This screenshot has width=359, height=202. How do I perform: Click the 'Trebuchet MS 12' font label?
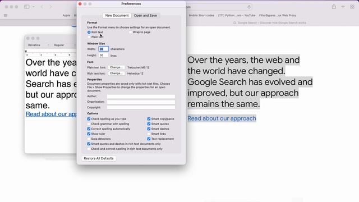pyautogui.click(x=139, y=67)
